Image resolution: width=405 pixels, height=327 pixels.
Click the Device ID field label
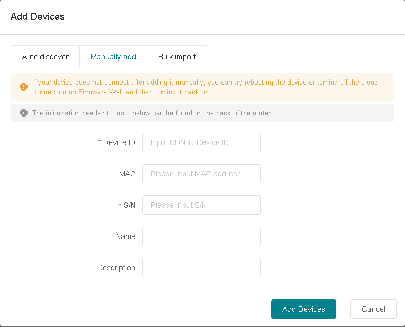point(119,142)
